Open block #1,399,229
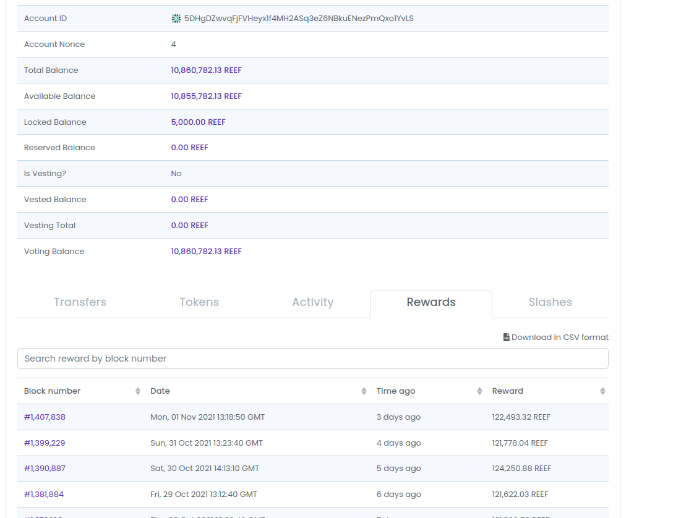The width and height of the screenshot is (681, 518). (44, 443)
